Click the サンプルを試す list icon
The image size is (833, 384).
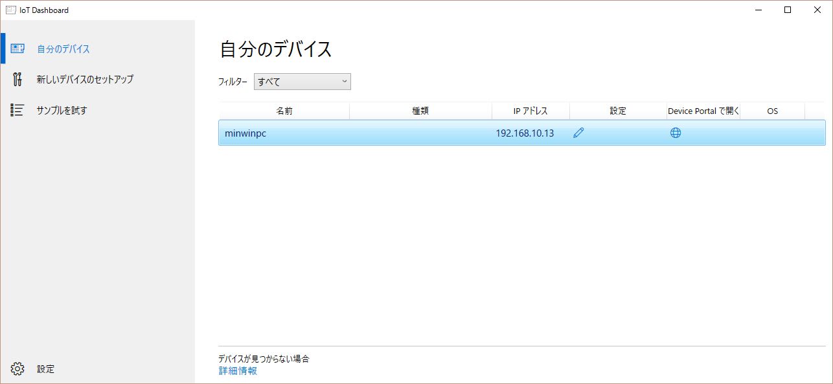coord(17,110)
